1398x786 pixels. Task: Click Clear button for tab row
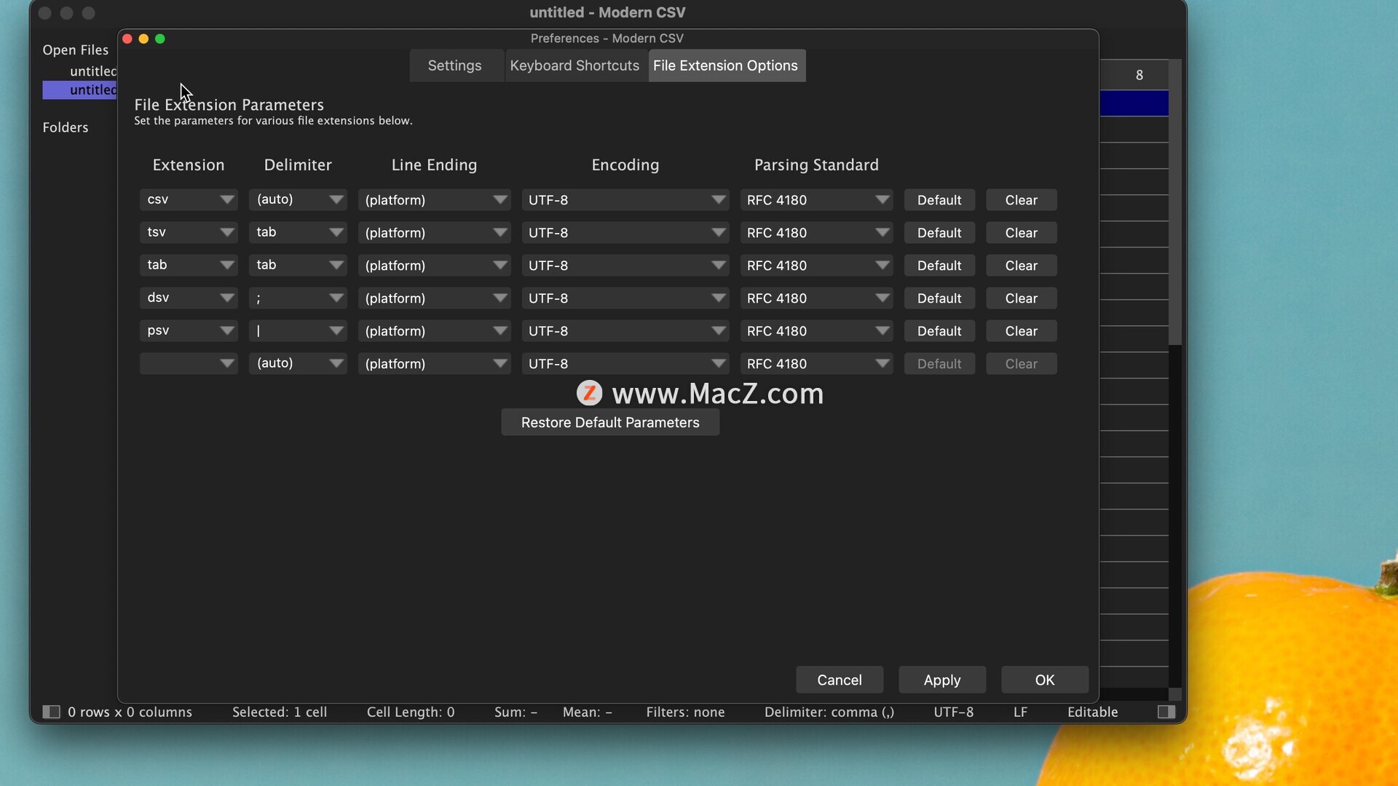(1021, 265)
